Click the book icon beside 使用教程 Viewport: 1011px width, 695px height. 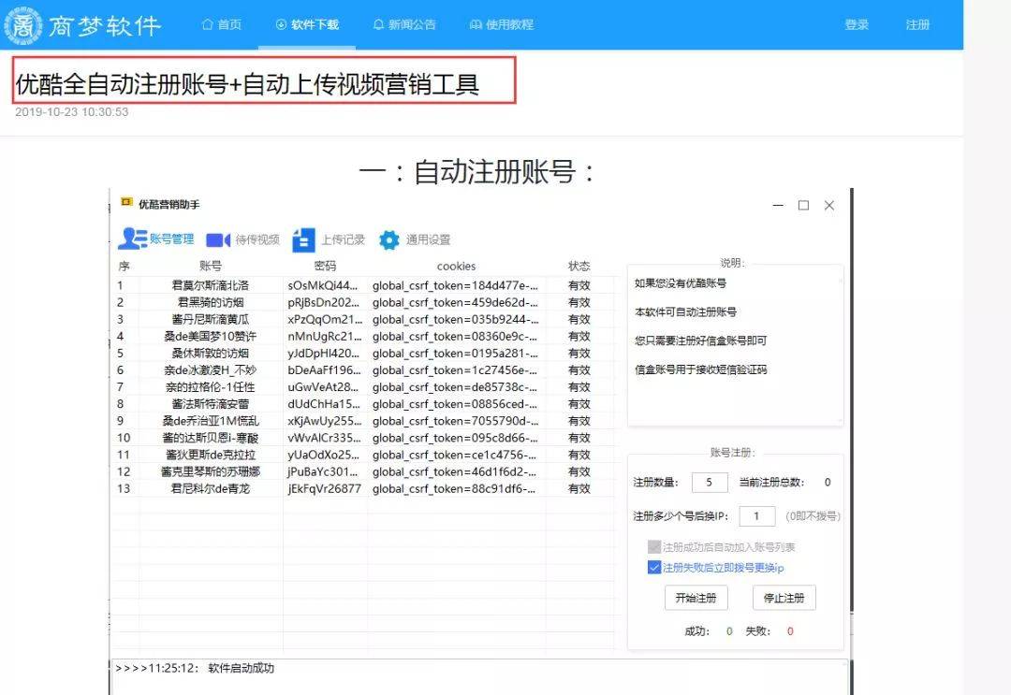[x=476, y=24]
